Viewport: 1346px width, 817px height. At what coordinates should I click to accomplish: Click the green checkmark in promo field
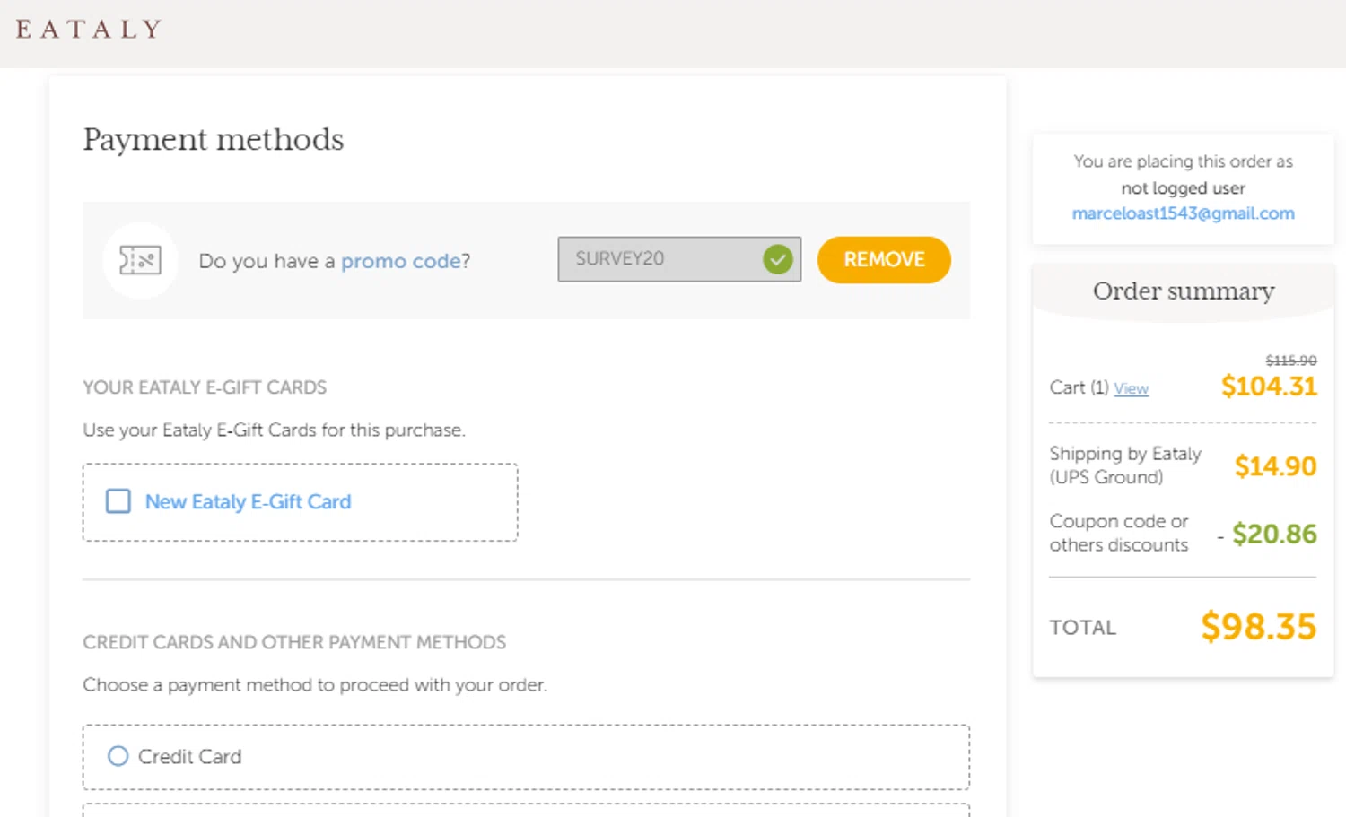coord(778,259)
